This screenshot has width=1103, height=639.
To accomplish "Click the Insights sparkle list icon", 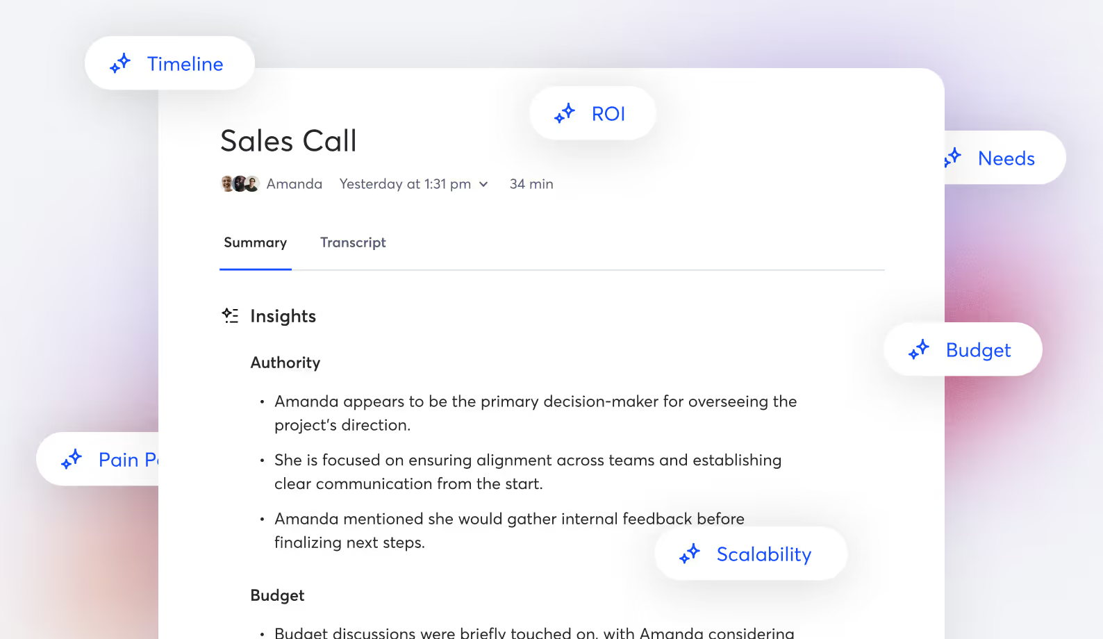I will 230,316.
